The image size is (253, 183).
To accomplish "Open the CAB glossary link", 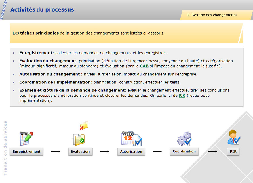I will tap(144, 66).
